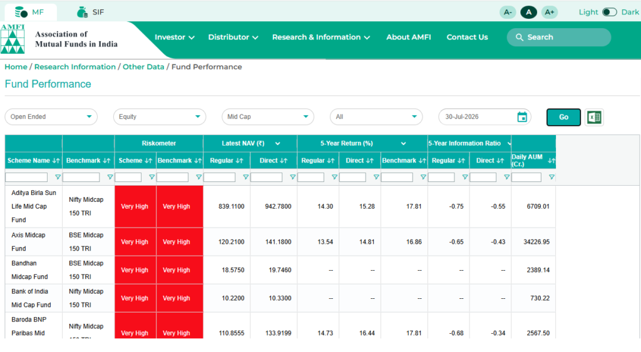Open the Mid Cap sub-category dropdown
The width and height of the screenshot is (641, 352).
pyautogui.click(x=268, y=117)
